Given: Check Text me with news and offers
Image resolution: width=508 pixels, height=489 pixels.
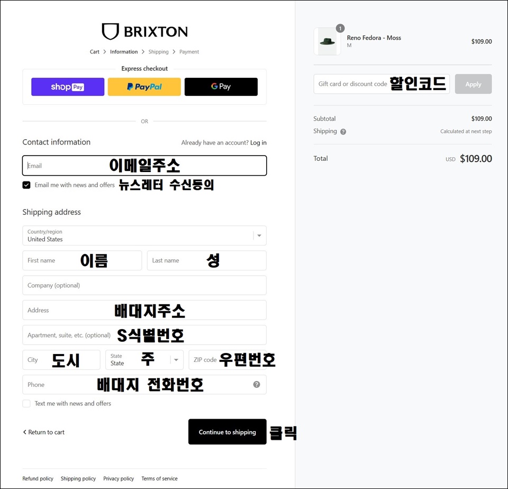Looking at the screenshot, I should [x=26, y=403].
